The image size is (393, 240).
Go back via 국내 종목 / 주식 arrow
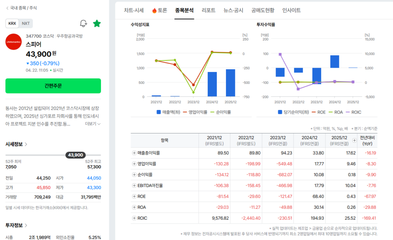point(7,8)
